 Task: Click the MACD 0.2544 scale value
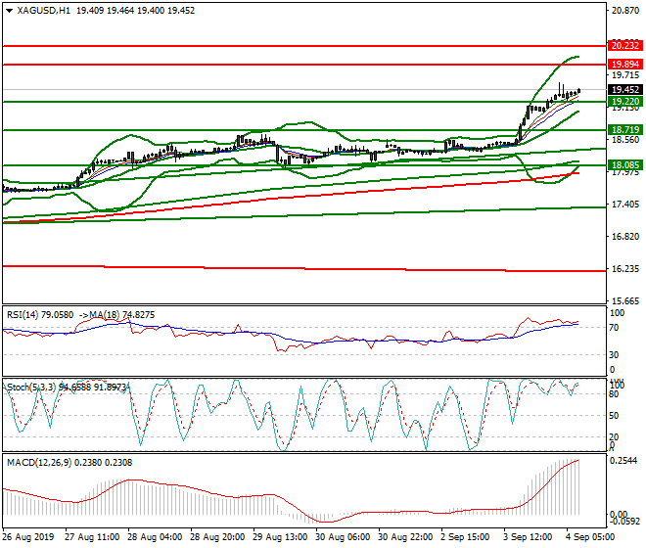(623, 461)
